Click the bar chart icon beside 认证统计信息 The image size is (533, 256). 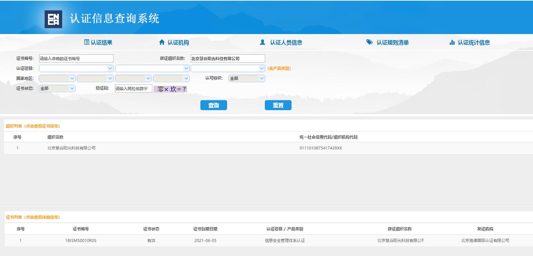click(x=452, y=42)
